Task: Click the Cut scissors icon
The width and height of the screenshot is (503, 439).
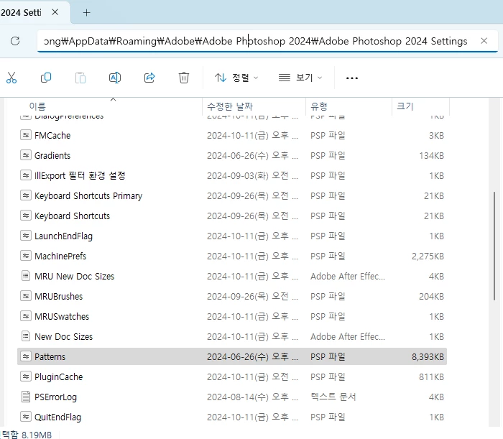Action: (x=11, y=78)
